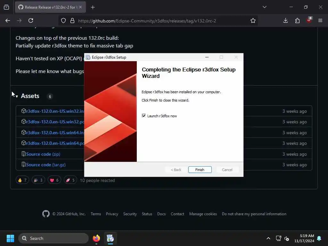Click the zip file icon beside Source code (zip)
This screenshot has height=246, width=328.
(x=23, y=154)
